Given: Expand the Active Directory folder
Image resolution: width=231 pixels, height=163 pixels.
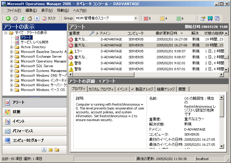Looking at the screenshot, I should point(11,47).
